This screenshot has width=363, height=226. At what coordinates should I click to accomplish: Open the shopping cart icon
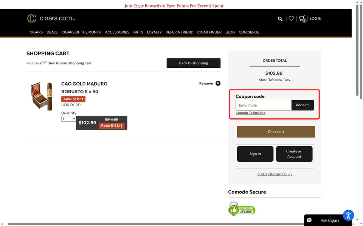[x=302, y=19]
